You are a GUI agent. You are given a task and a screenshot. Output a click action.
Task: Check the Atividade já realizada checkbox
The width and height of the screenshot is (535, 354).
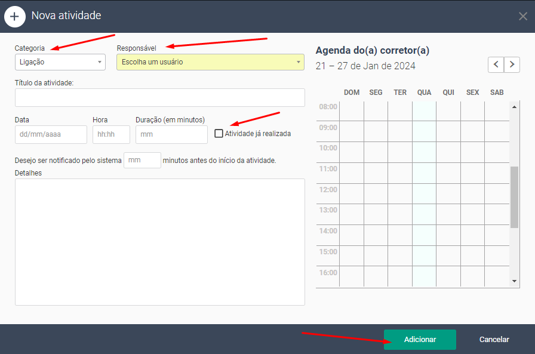click(x=219, y=134)
